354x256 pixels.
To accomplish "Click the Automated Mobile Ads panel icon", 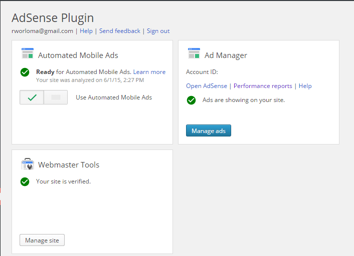I will click(x=28, y=53).
